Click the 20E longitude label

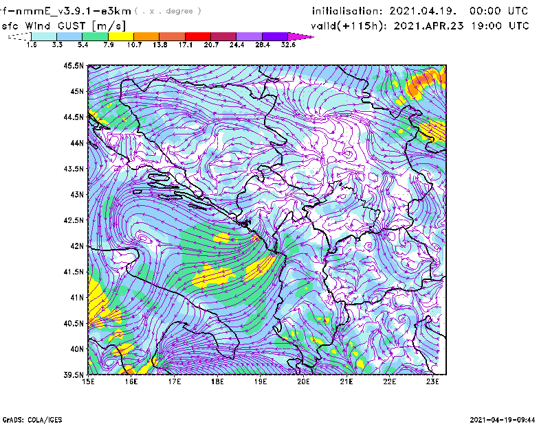(303, 381)
